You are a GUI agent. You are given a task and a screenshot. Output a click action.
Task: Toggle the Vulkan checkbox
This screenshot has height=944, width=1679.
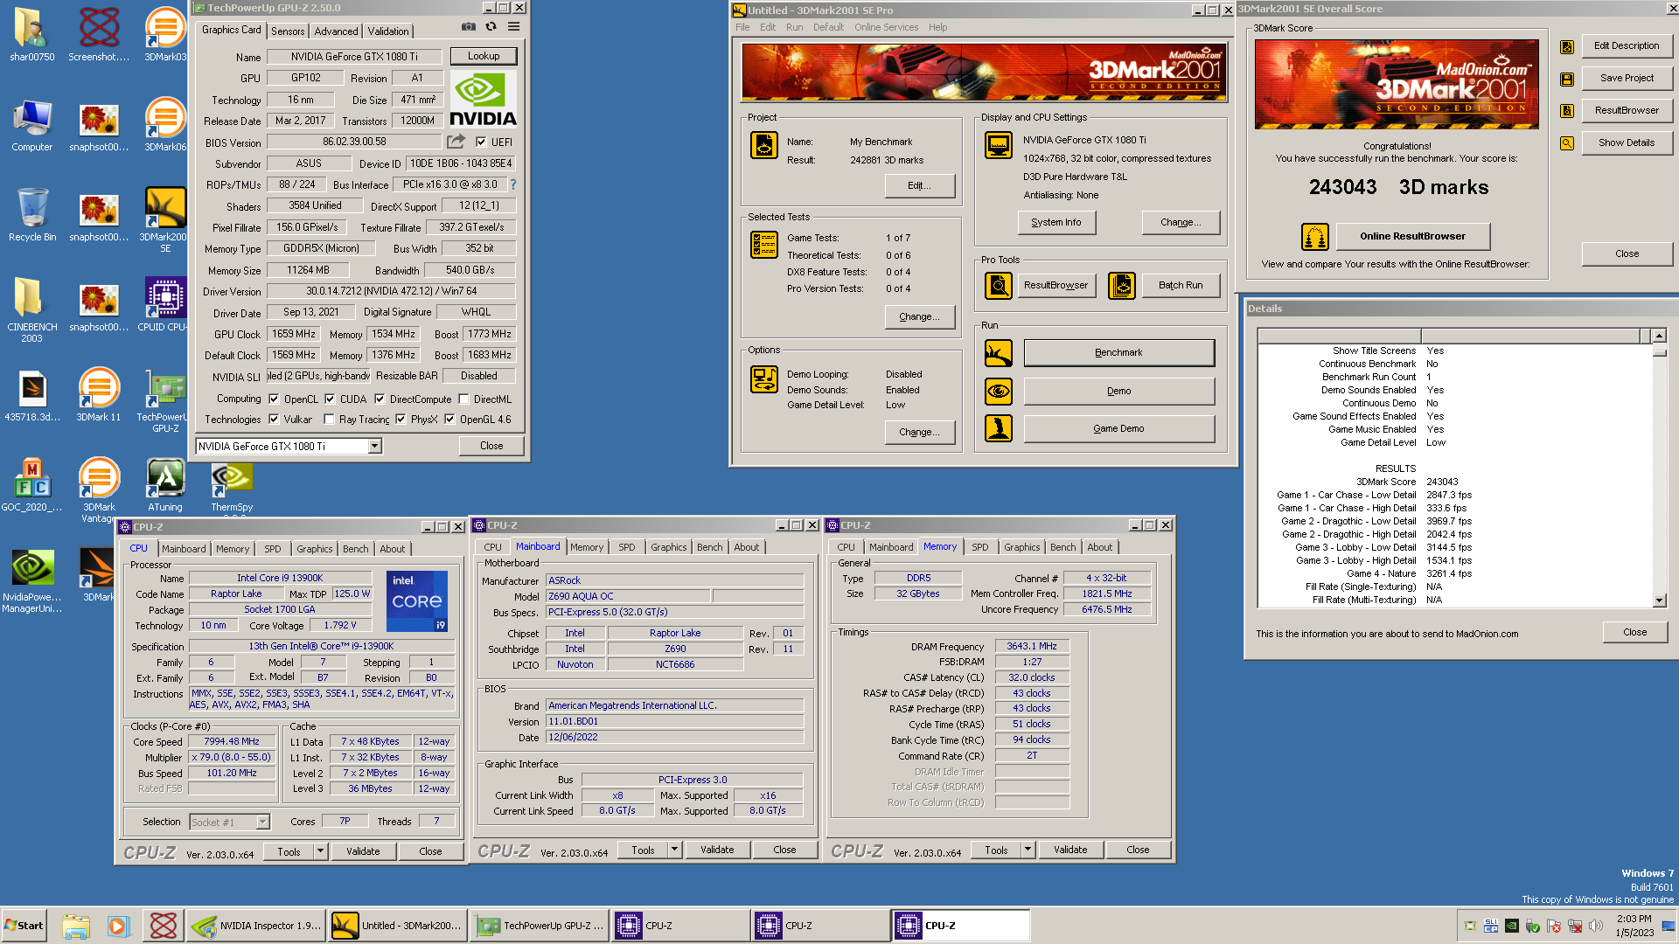point(274,419)
